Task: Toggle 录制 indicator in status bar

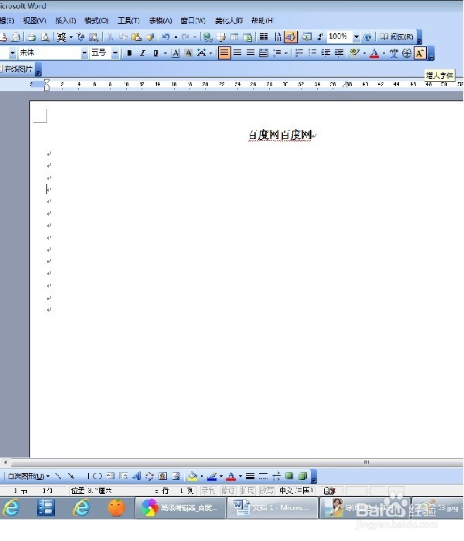Action: (x=208, y=490)
